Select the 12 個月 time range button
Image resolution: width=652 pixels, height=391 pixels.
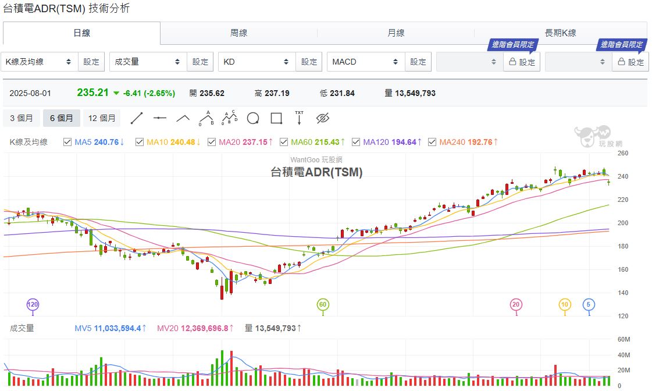pyautogui.click(x=101, y=118)
